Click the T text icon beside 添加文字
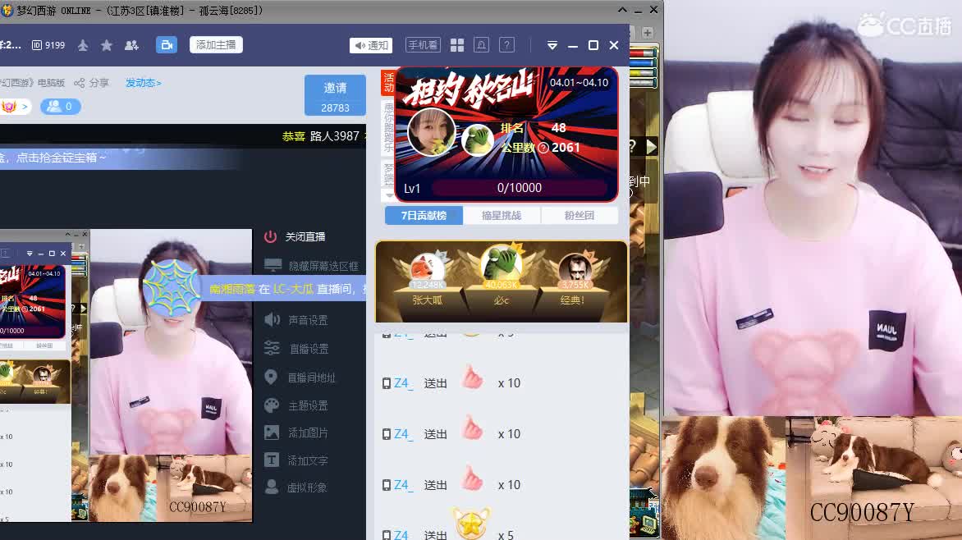962x540 pixels. click(271, 460)
